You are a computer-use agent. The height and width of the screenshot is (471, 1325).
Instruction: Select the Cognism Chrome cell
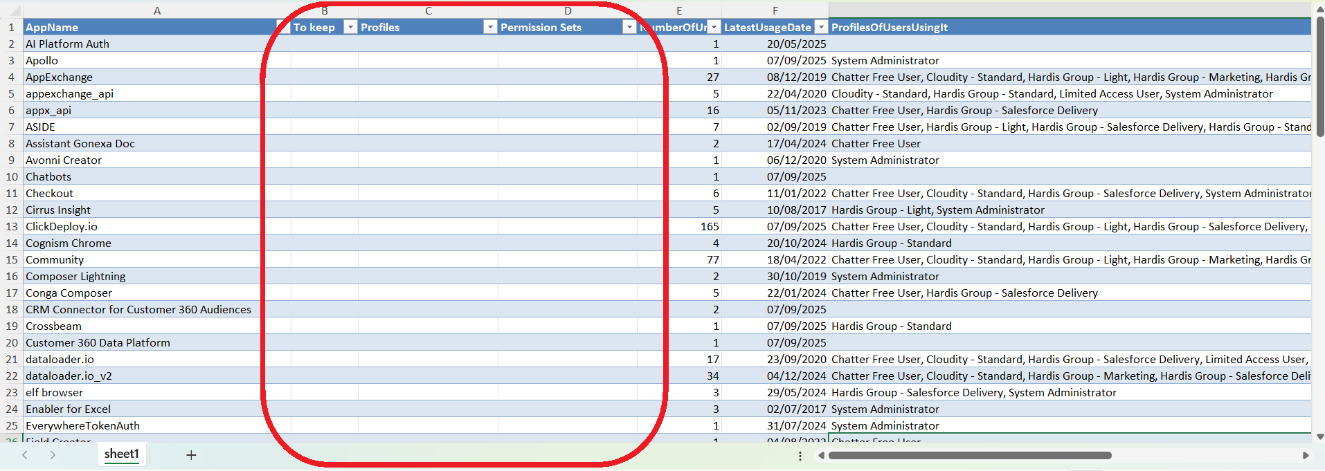[x=157, y=243]
